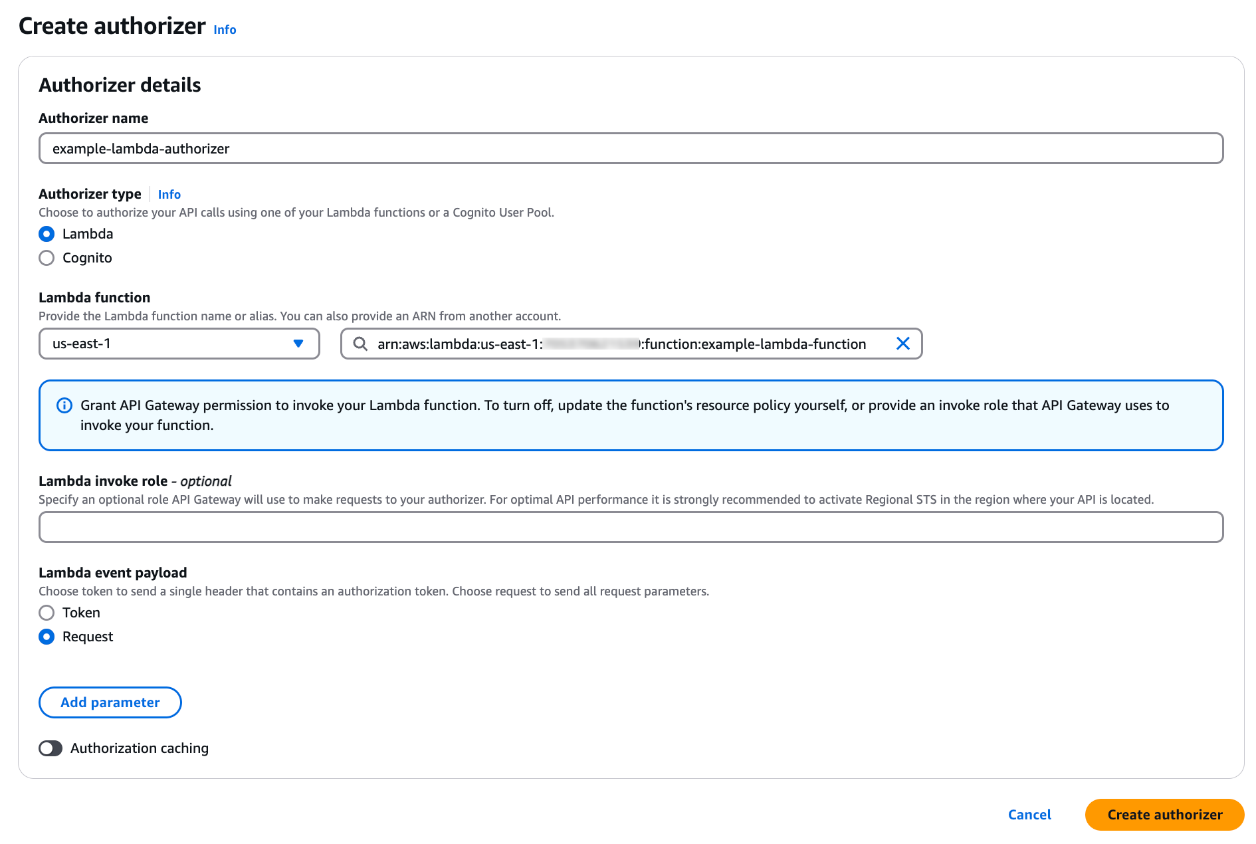
Task: Choose the Cognito authorizer type
Action: (47, 258)
